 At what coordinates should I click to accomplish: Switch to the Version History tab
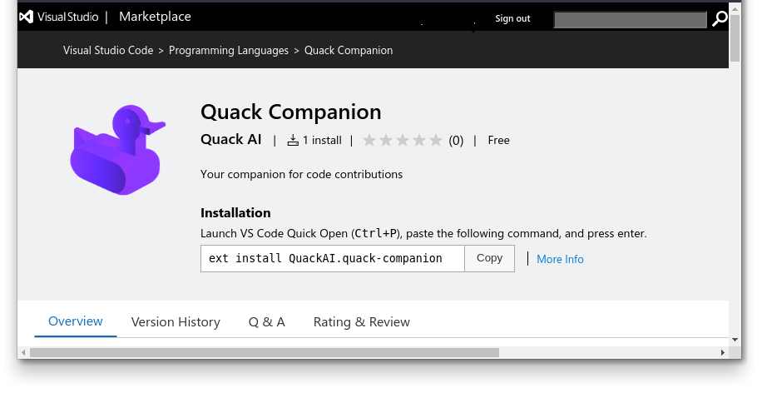point(176,322)
